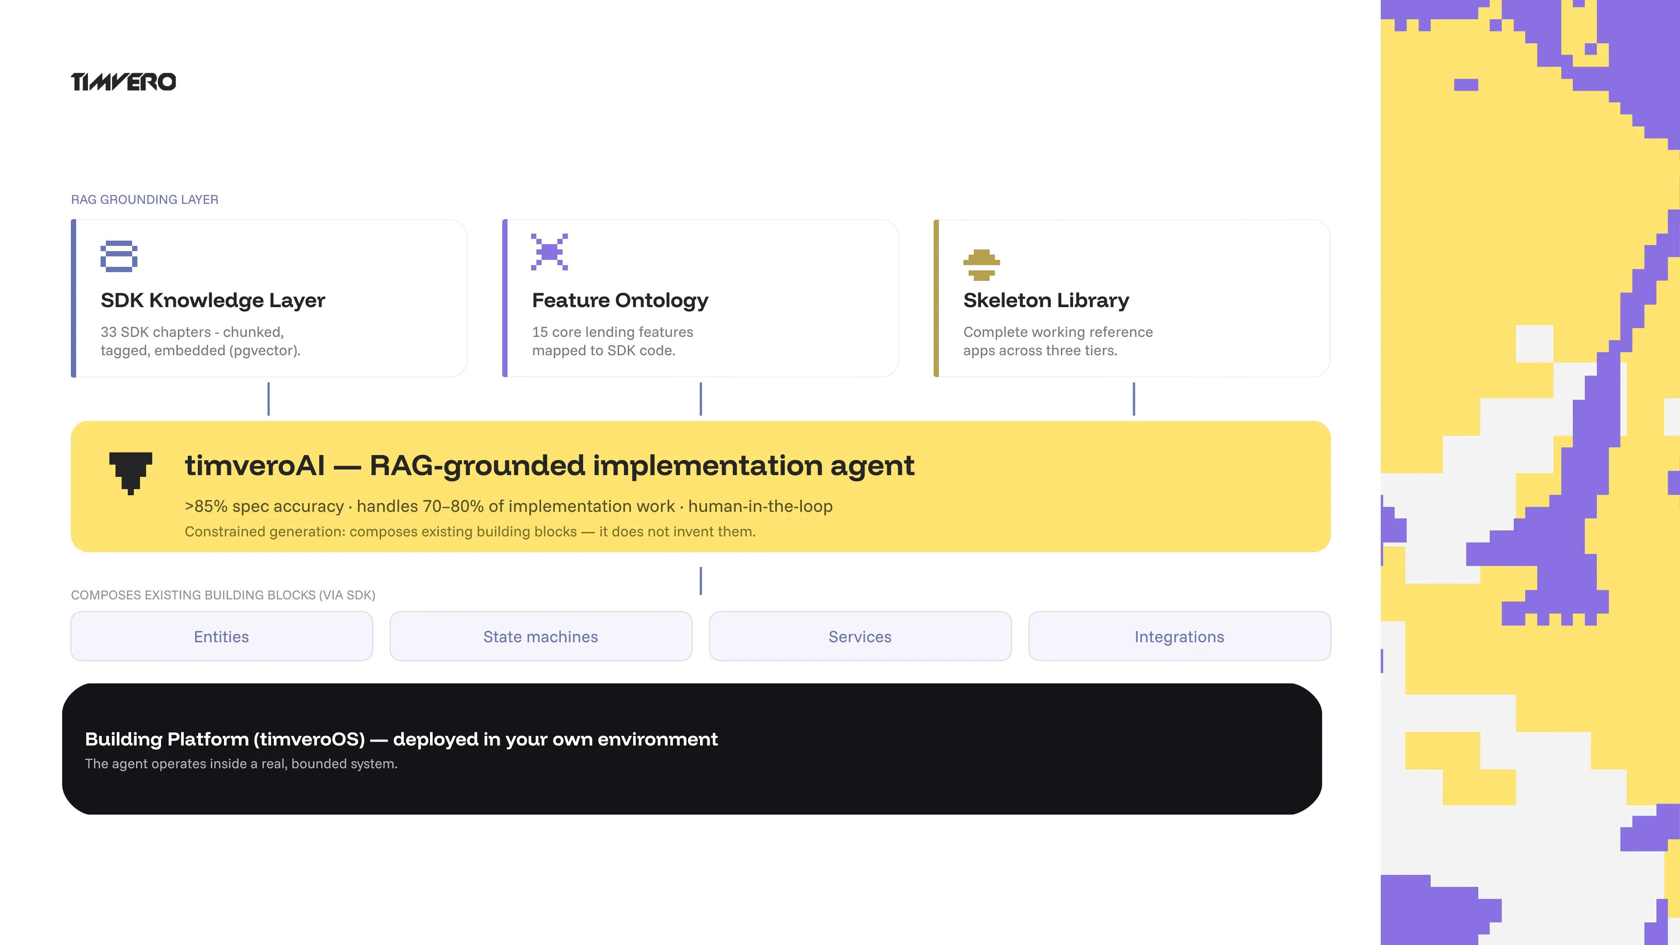Click the '>85% spec accuracy' line
The width and height of the screenshot is (1680, 945).
[508, 506]
